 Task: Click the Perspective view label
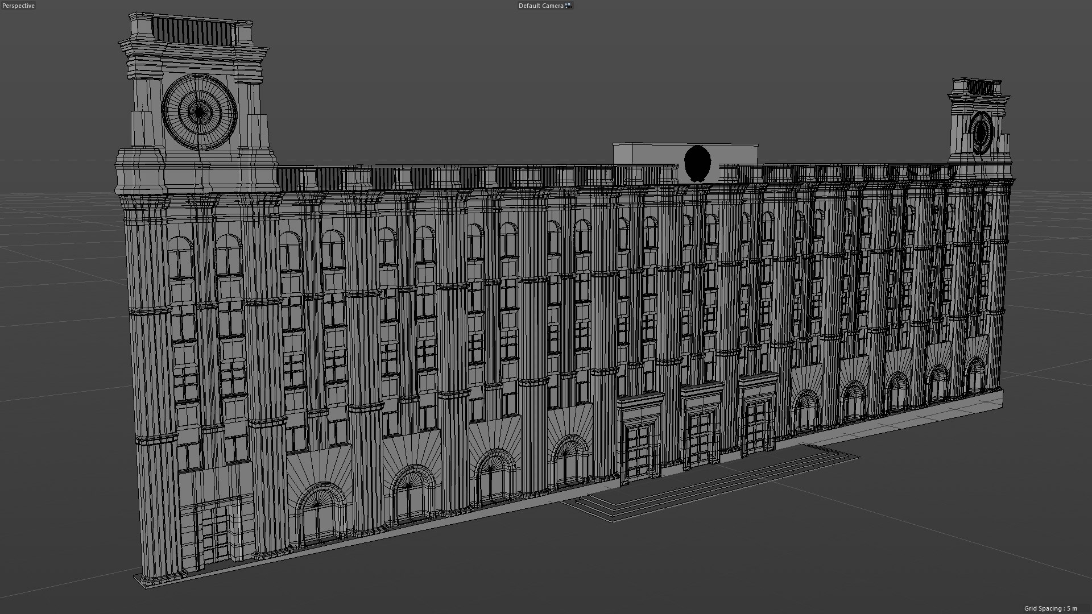[x=19, y=6]
